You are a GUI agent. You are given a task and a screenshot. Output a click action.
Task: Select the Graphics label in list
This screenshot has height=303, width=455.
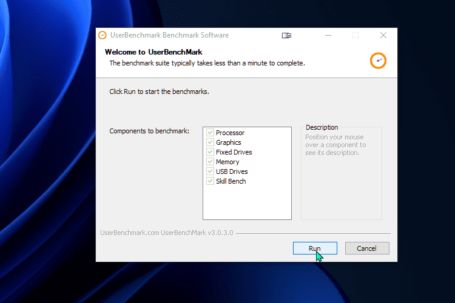tap(228, 142)
